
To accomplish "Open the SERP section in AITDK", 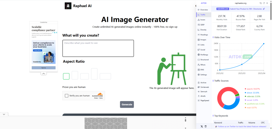I will tap(204, 25).
